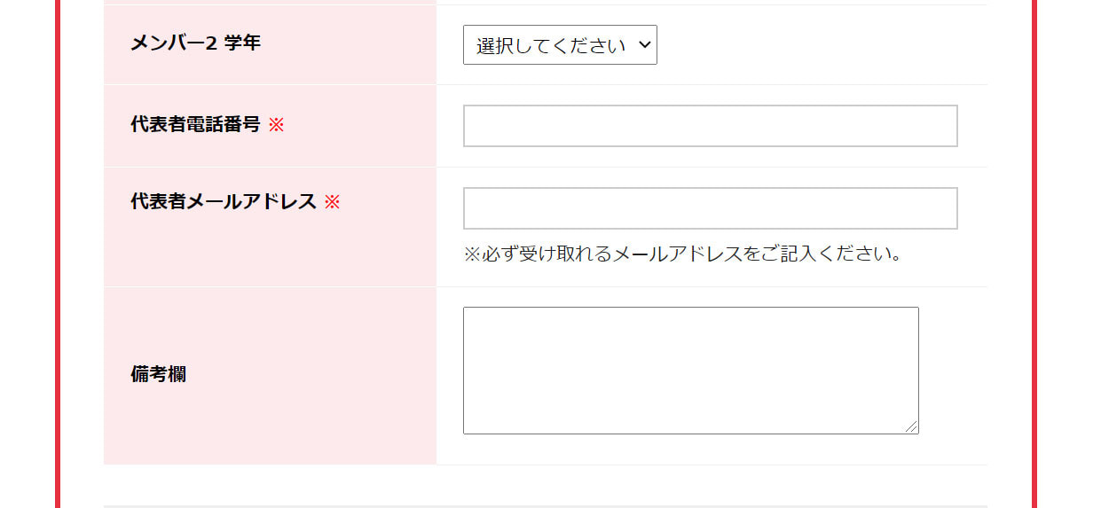The width and height of the screenshot is (1101, 508).
Task: Click the red vertical border on the right
Action: pyautogui.click(x=1034, y=254)
